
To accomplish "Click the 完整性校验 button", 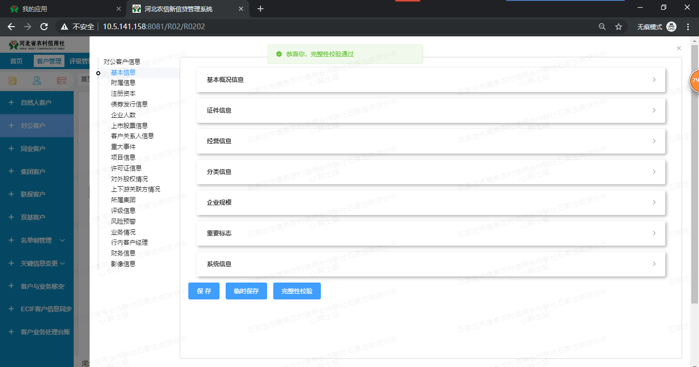I will tap(297, 291).
